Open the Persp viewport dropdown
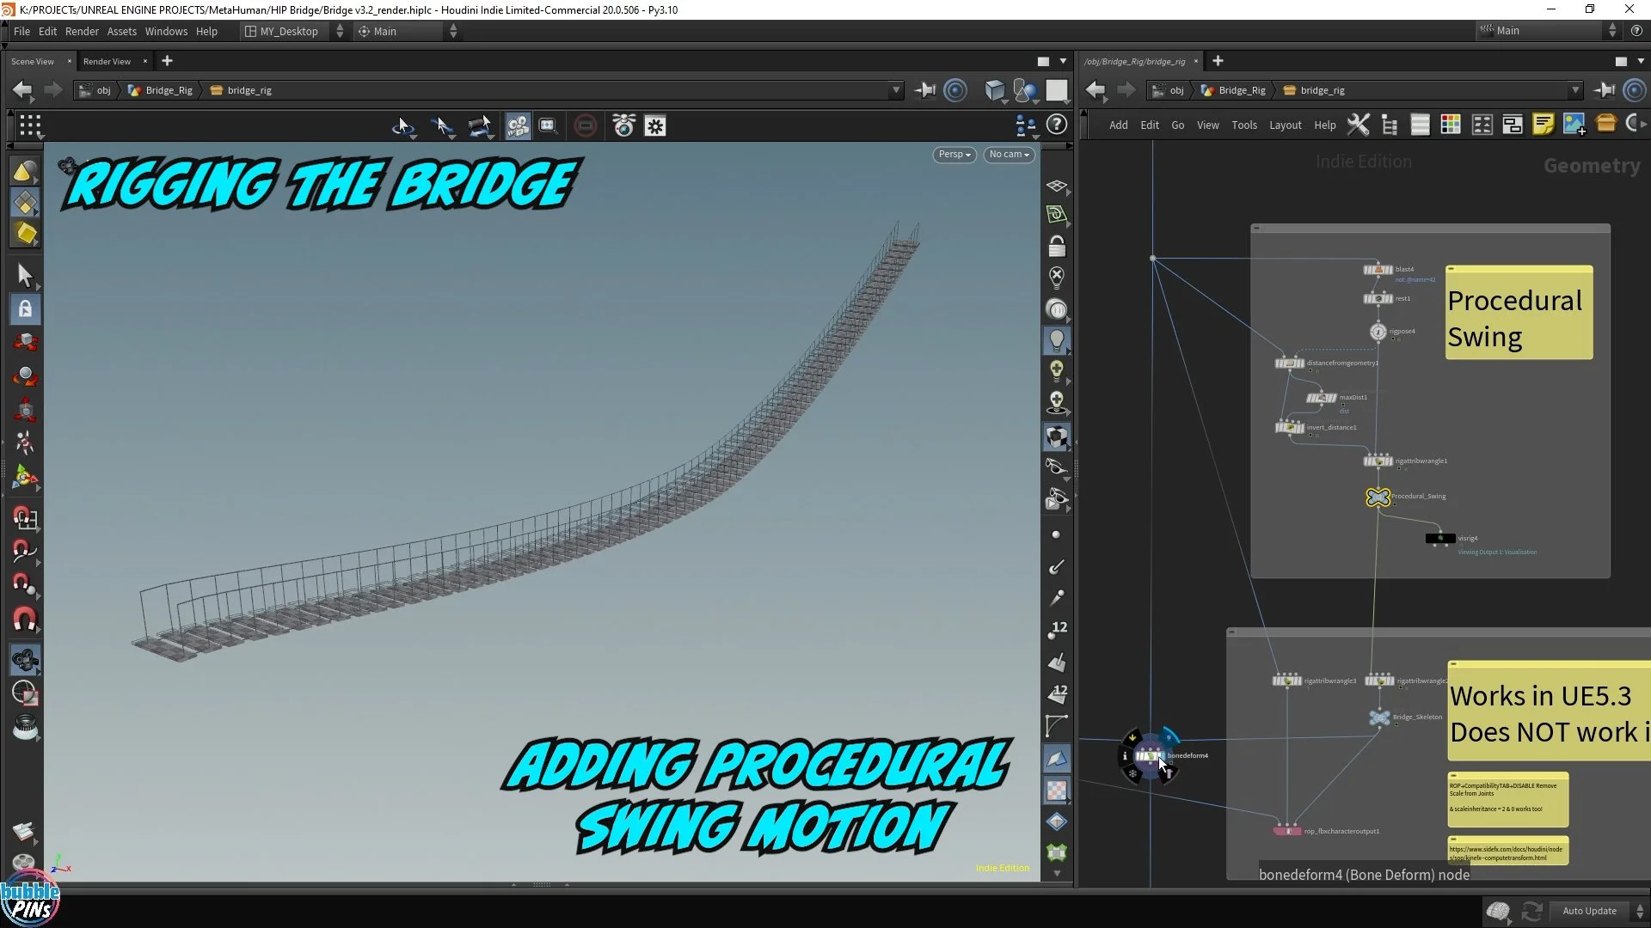This screenshot has width=1651, height=928. 954,155
